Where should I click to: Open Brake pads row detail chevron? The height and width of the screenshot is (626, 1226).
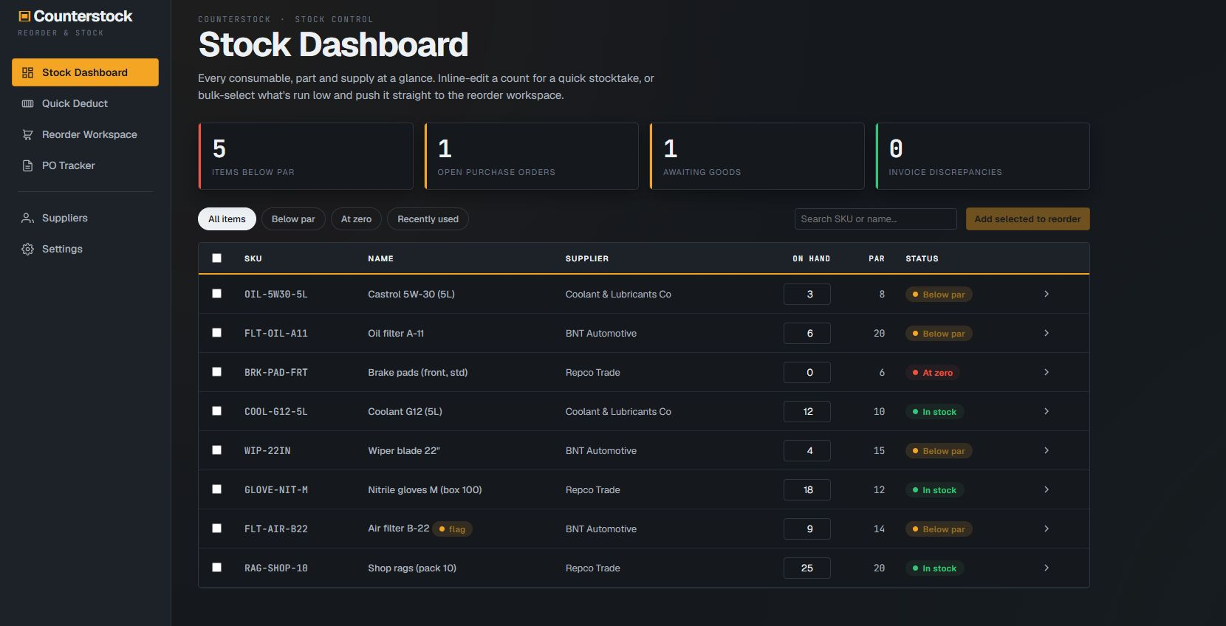[x=1047, y=372]
